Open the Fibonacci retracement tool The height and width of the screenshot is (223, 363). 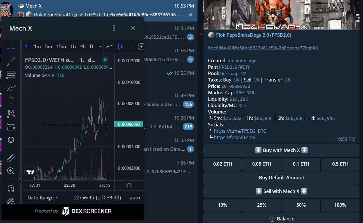click(11, 74)
